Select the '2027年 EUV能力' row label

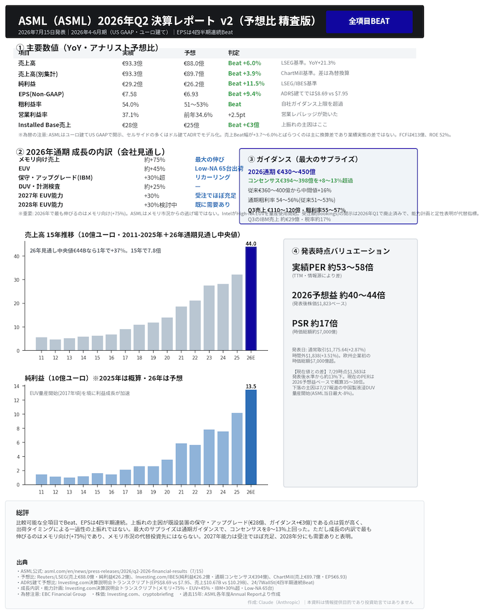40,195
